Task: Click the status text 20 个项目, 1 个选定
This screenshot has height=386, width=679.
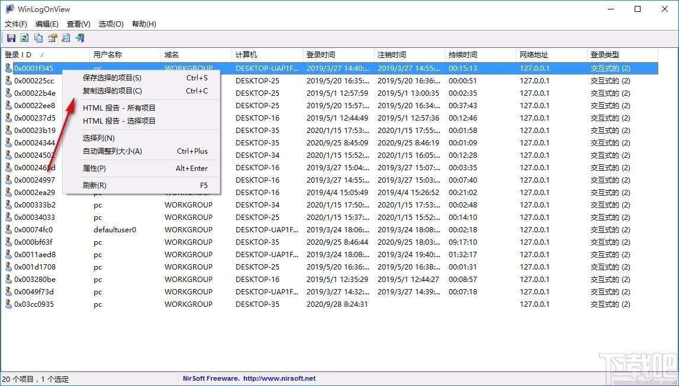Action: [x=36, y=379]
